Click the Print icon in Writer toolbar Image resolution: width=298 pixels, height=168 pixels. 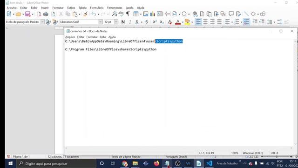pyautogui.click(x=46, y=14)
